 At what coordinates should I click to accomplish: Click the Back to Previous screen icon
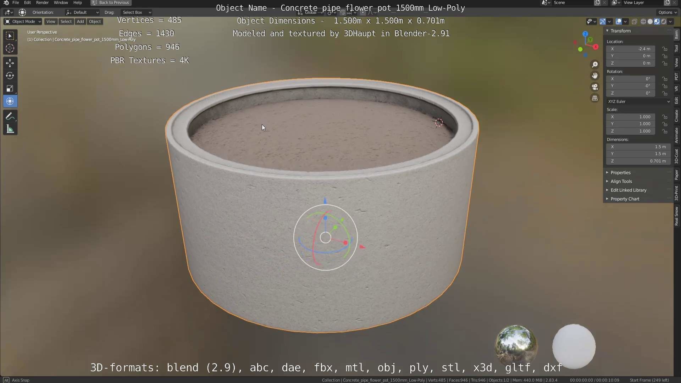coord(94,2)
